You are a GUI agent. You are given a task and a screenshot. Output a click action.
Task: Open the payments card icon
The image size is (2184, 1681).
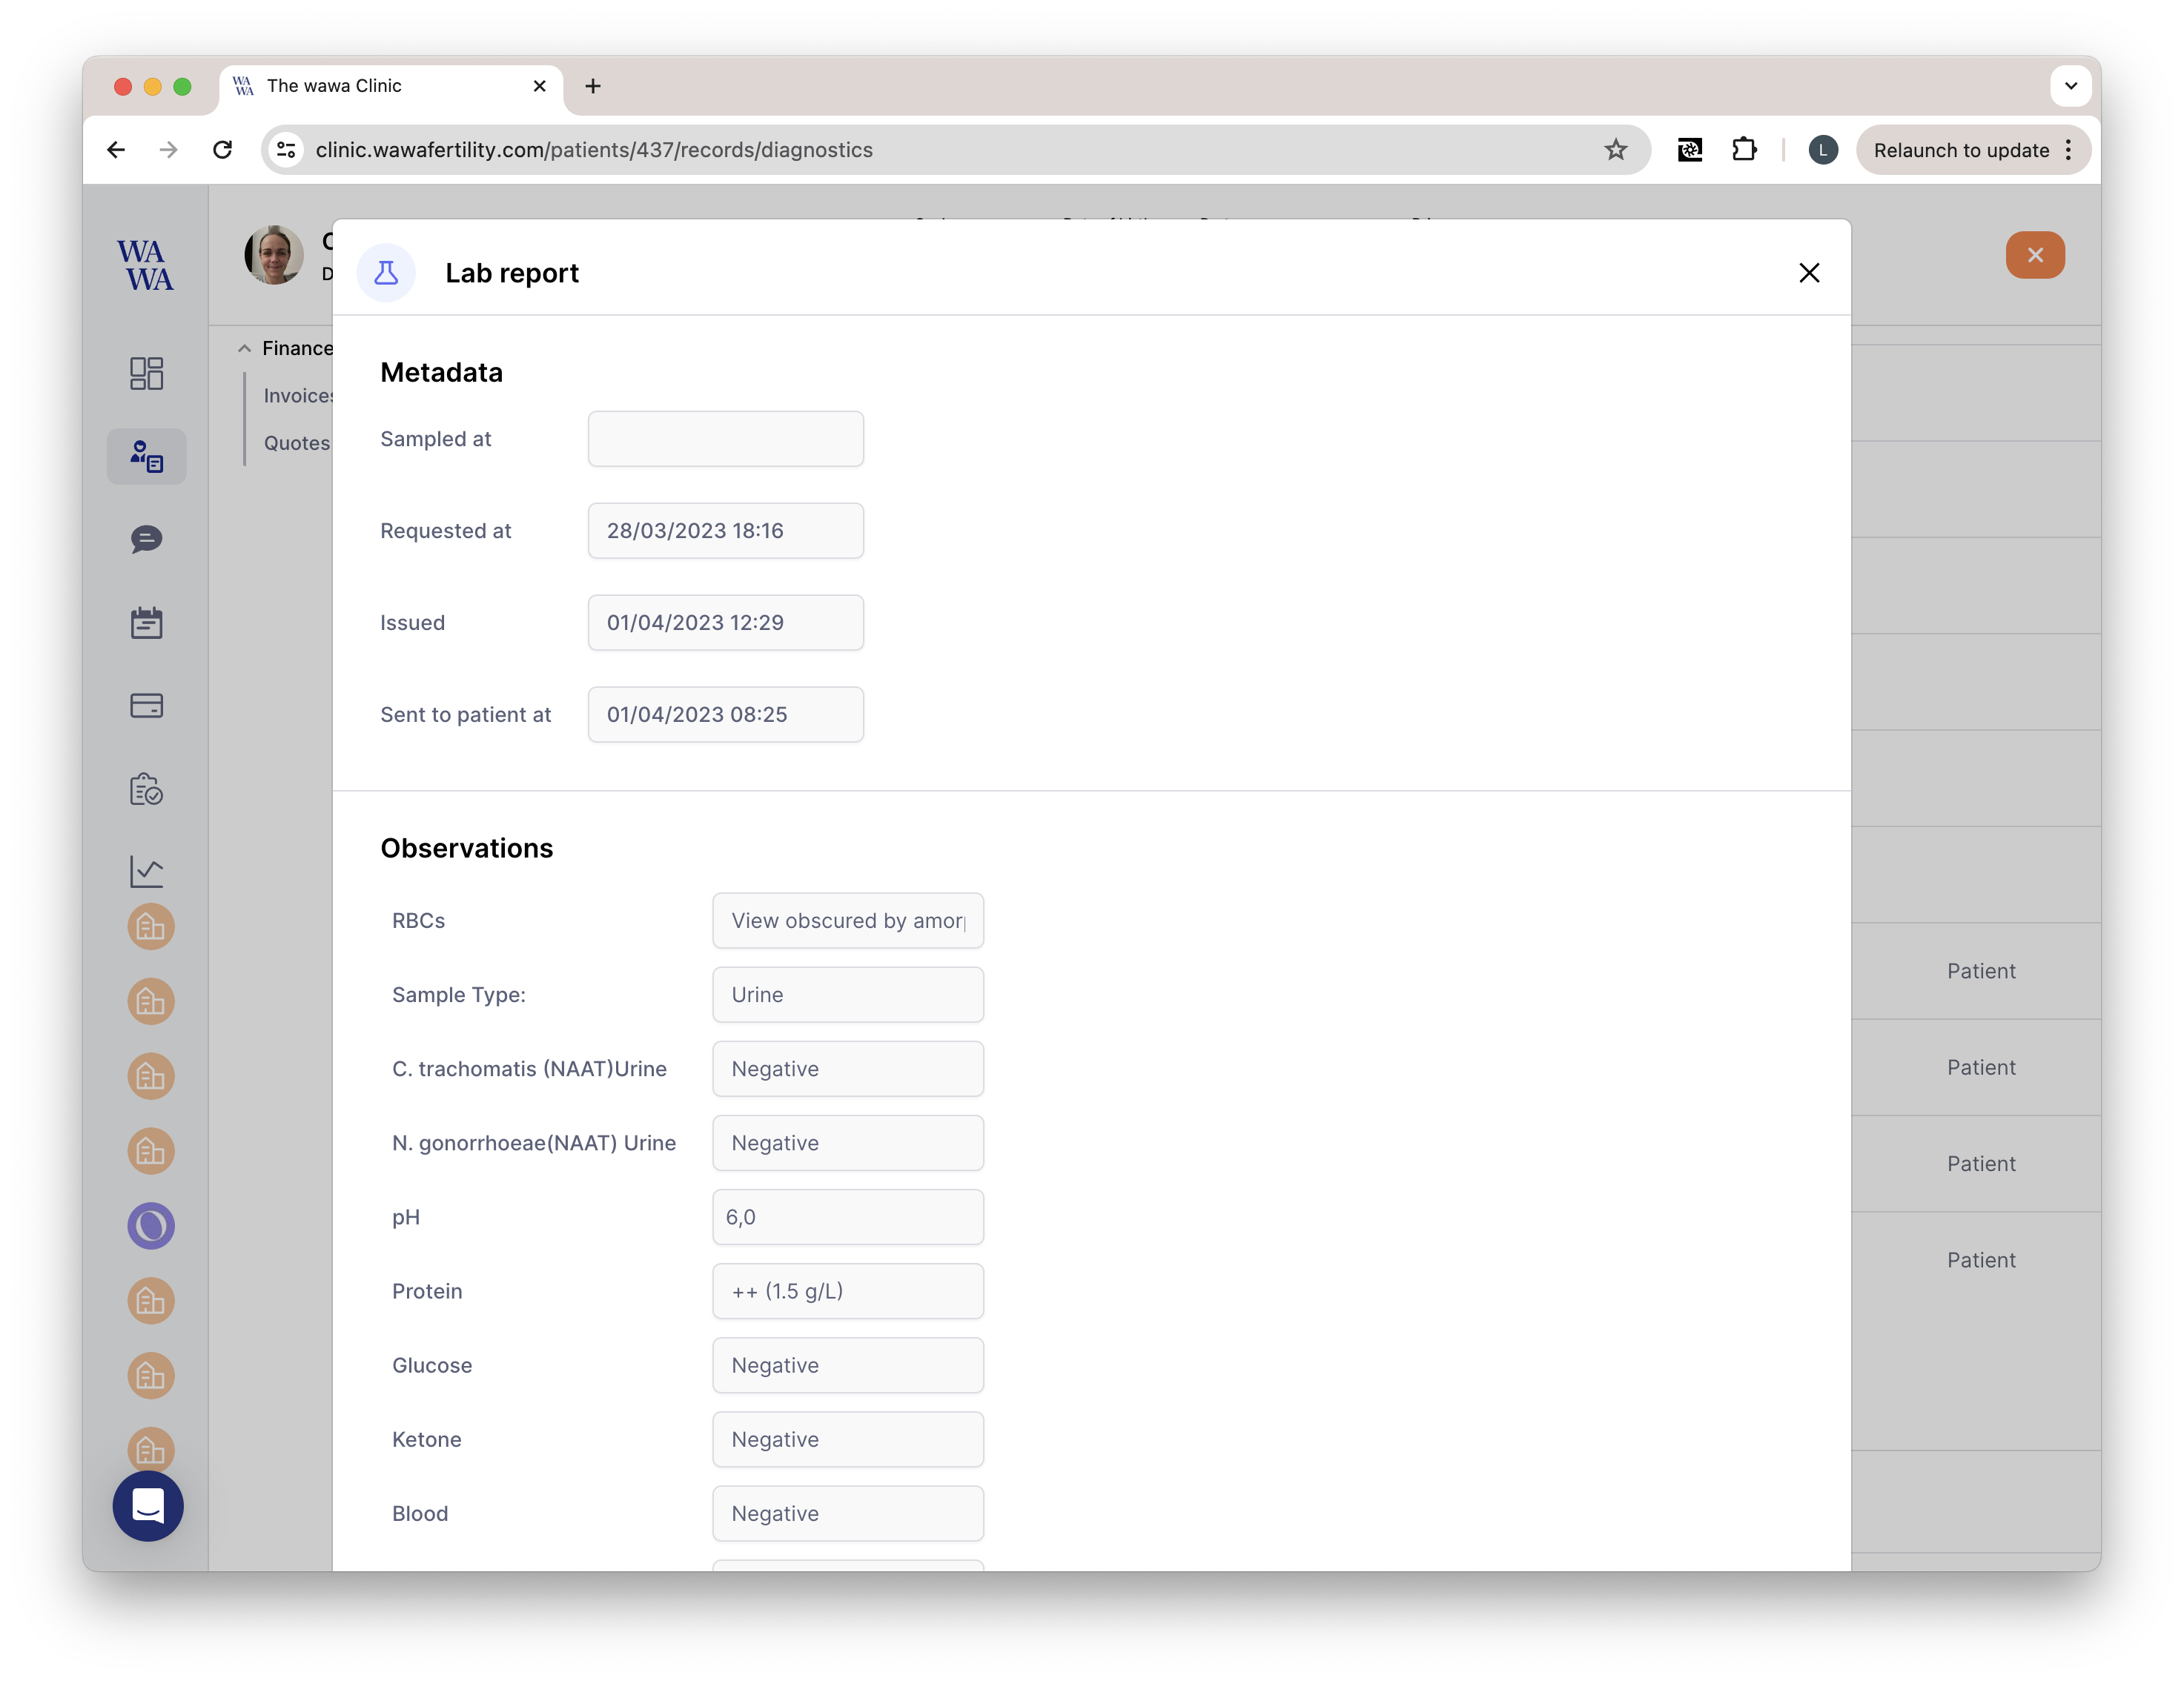click(146, 706)
